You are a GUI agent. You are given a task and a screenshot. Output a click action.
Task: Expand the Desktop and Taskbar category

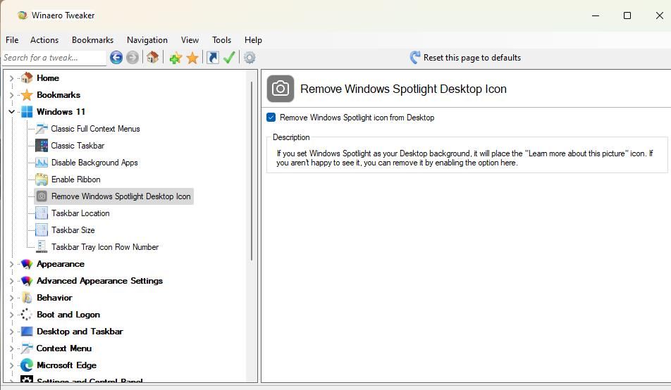pos(11,332)
